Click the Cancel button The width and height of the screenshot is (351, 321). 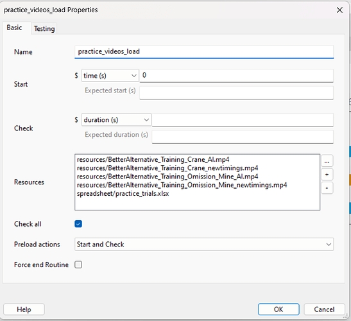pyautogui.click(x=324, y=309)
